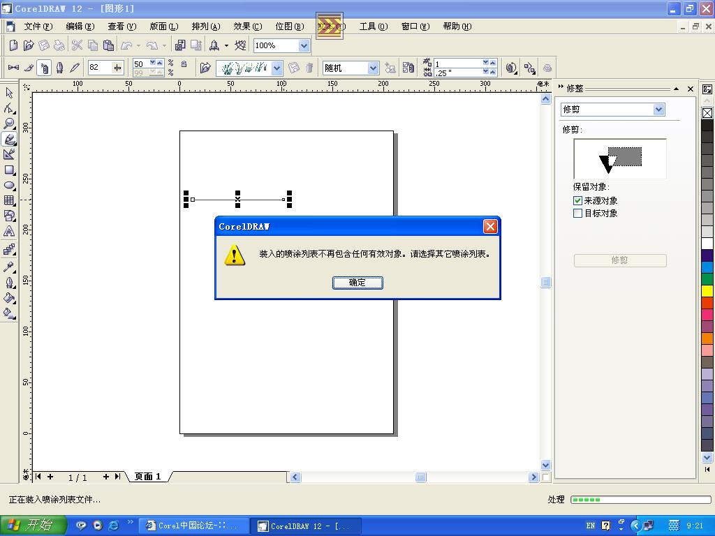
Task: Click the sprayer offset icon
Action: pyautogui.click(x=529, y=68)
